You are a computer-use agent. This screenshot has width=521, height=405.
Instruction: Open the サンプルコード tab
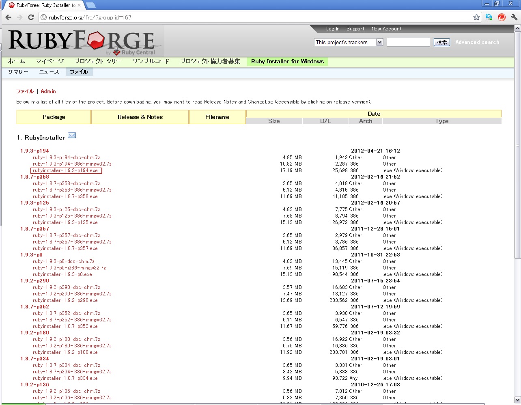[x=151, y=61]
